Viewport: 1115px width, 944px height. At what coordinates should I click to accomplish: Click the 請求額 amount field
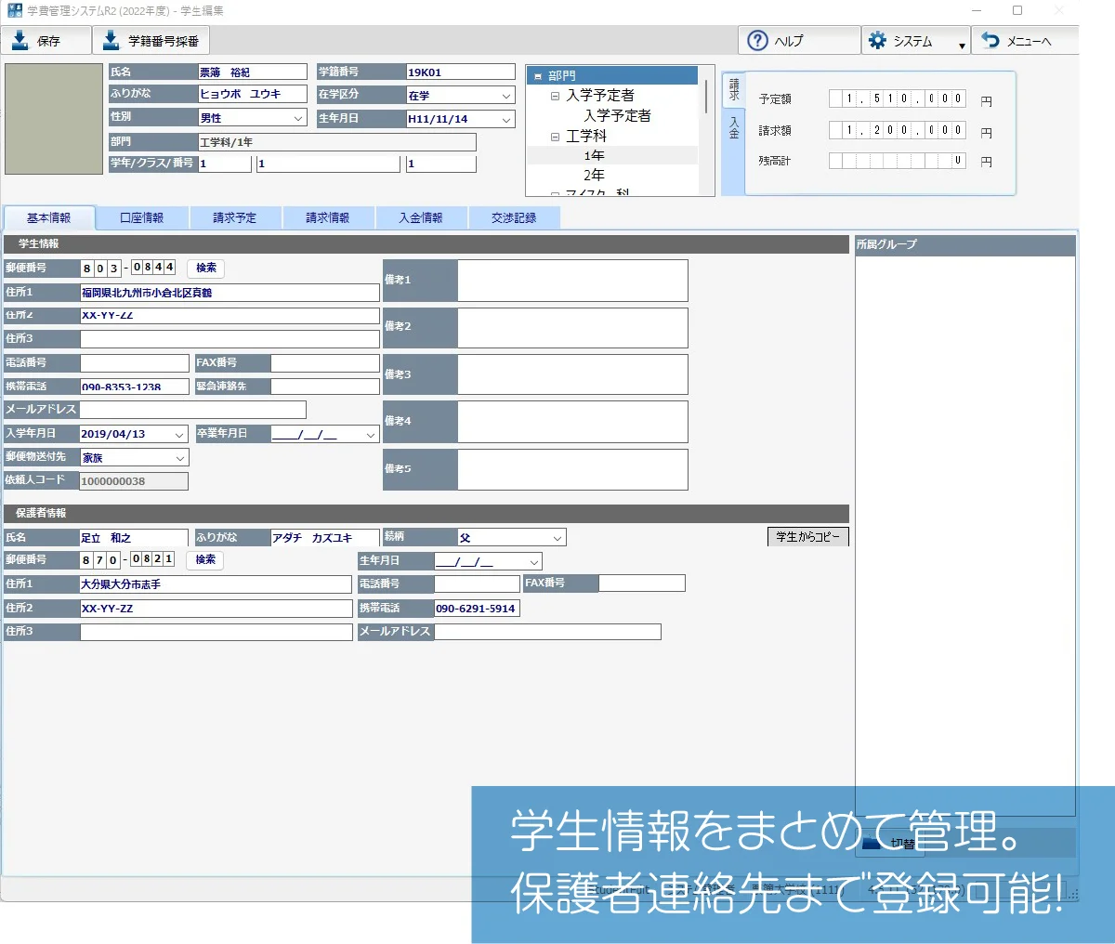(x=898, y=130)
